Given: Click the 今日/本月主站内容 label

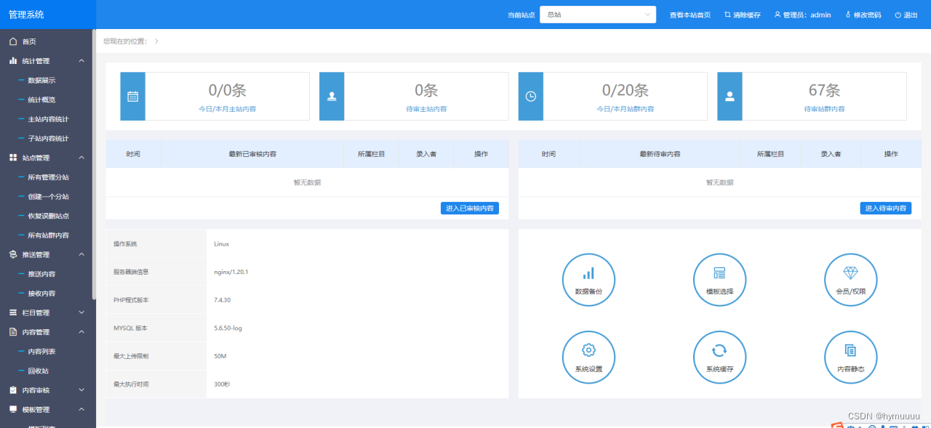Looking at the screenshot, I should pos(228,109).
